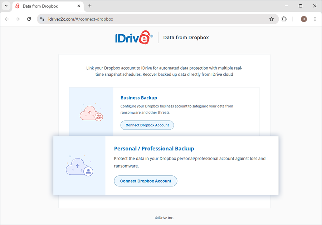Click the Data from Dropbox page title
Image resolution: width=322 pixels, height=225 pixels.
pos(186,37)
